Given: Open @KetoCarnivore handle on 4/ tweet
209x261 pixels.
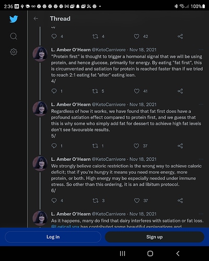Looking at the screenshot, I should [x=109, y=50].
